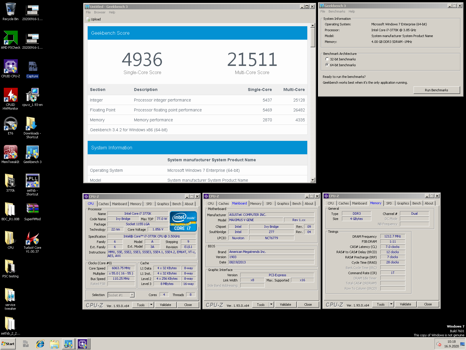Open the BDC_R1.00B folder icon
466x350 pixels.
(10, 211)
